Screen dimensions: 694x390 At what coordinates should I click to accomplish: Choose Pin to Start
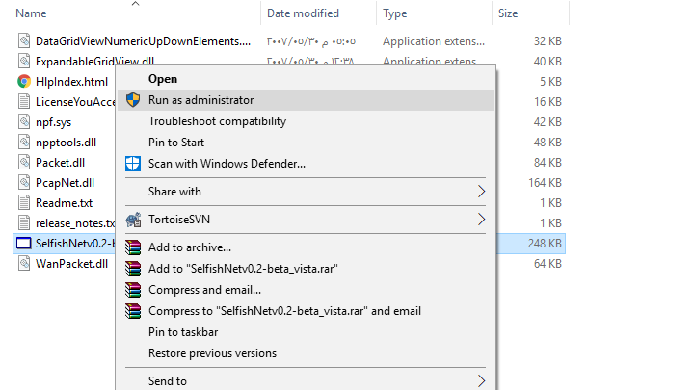pyautogui.click(x=176, y=143)
